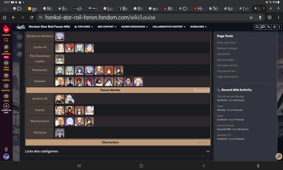This screenshot has height=170, width=283.
Task: Tap the Android recent apps button
Action: [x=79, y=165]
